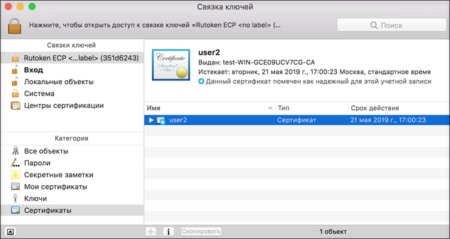The height and width of the screenshot is (239, 450).
Task: Click open-lock icon beside Вход
Action: click(x=15, y=69)
